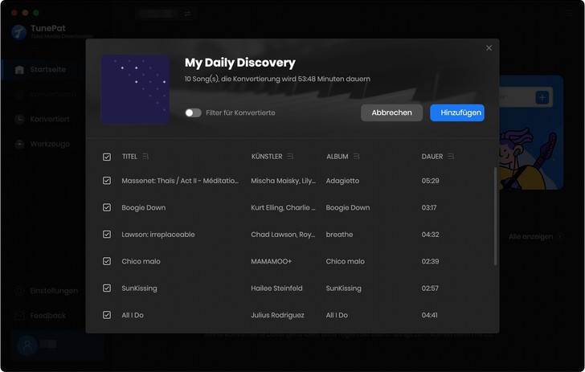Click the Startseite home icon
585x372 pixels.
pos(19,69)
